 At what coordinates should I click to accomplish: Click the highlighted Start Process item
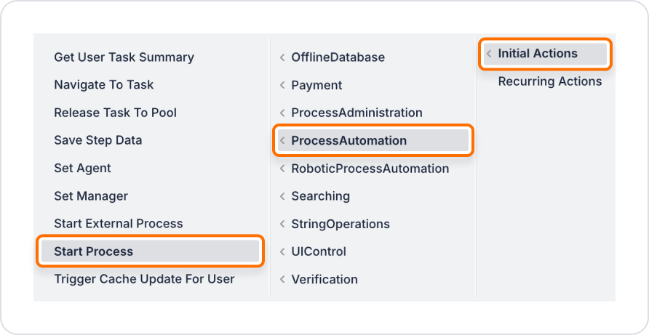click(x=93, y=251)
